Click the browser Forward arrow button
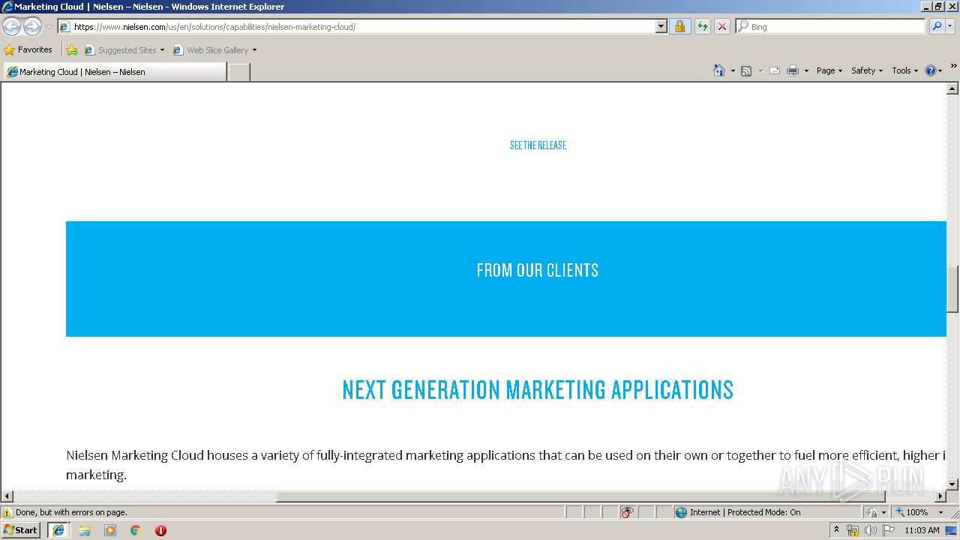This screenshot has height=540, width=960. point(32,27)
